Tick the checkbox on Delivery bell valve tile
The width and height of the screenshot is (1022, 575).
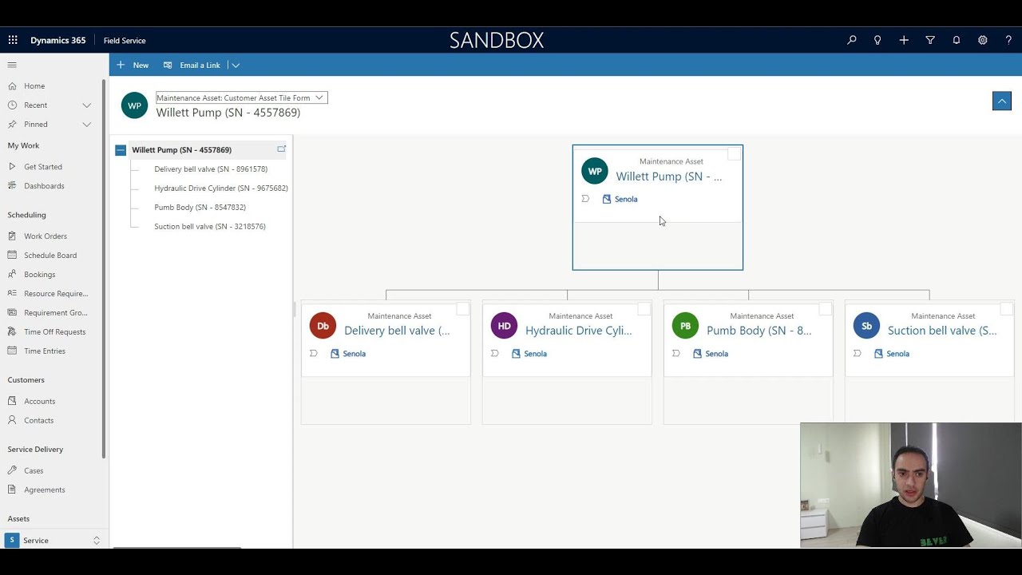tap(463, 309)
